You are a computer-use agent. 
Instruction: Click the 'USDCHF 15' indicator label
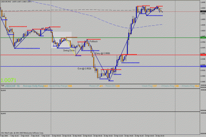(12, 86)
